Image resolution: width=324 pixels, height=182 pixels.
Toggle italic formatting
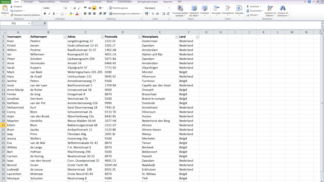49,14
